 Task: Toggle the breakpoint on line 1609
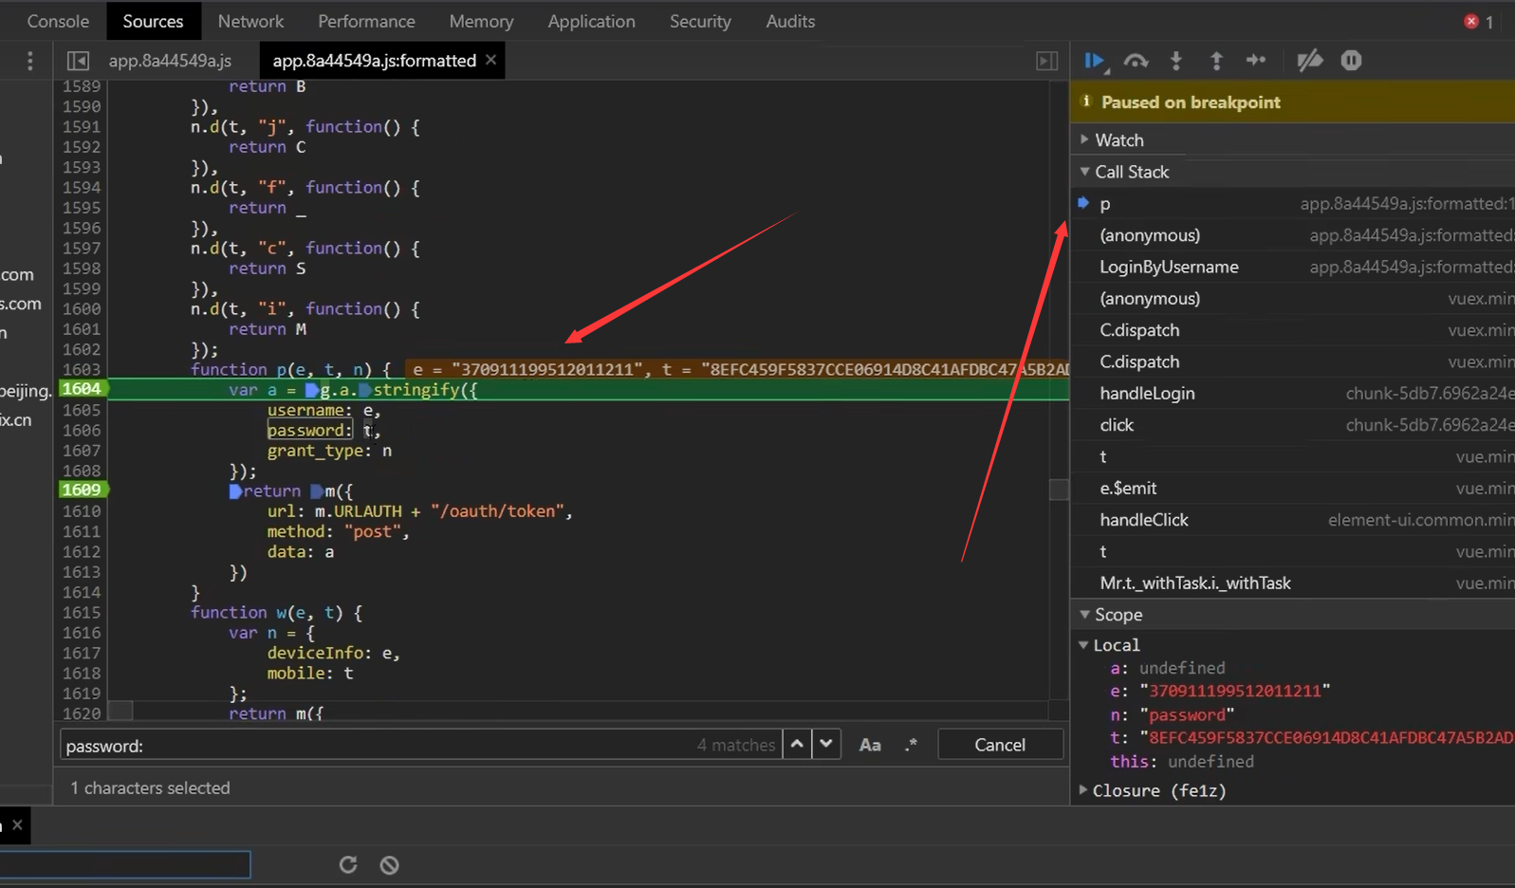[83, 490]
